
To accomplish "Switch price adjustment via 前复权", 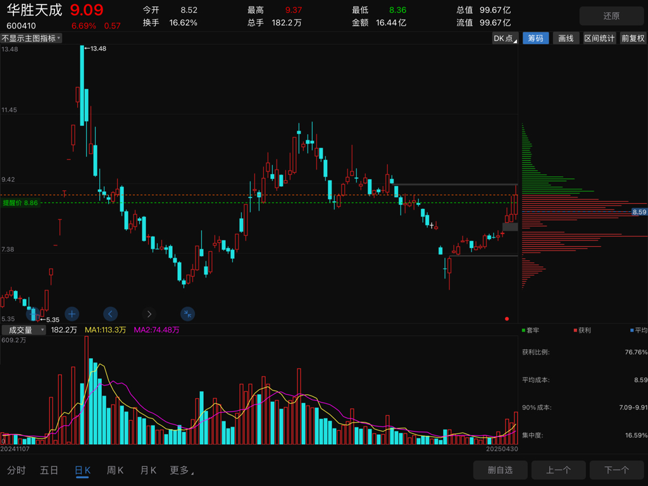I will [x=633, y=39].
